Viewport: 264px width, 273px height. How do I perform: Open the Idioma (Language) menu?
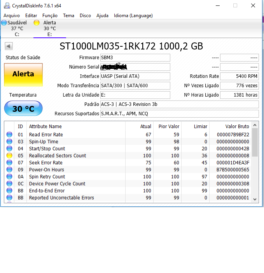[133, 16]
